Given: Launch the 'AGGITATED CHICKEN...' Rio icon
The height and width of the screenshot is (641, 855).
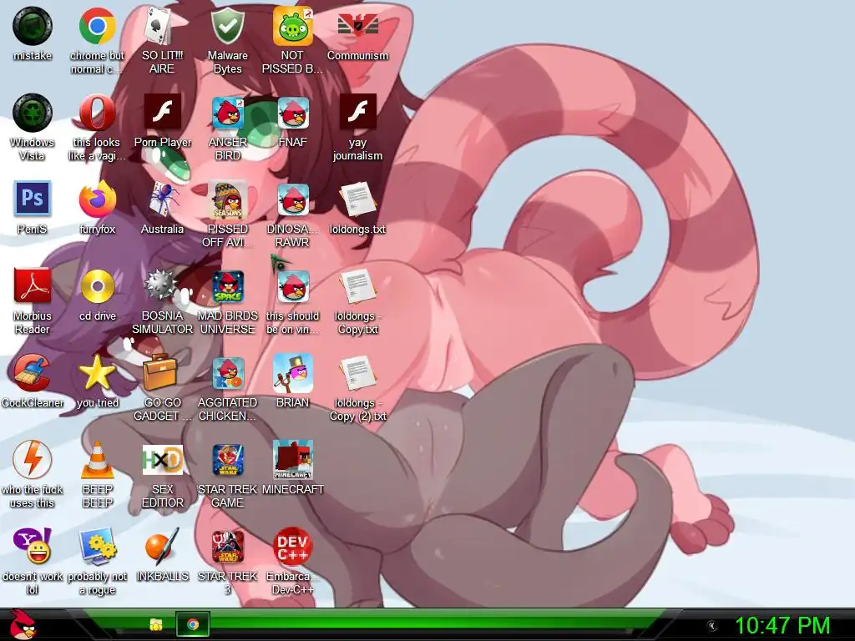Looking at the screenshot, I should [227, 374].
